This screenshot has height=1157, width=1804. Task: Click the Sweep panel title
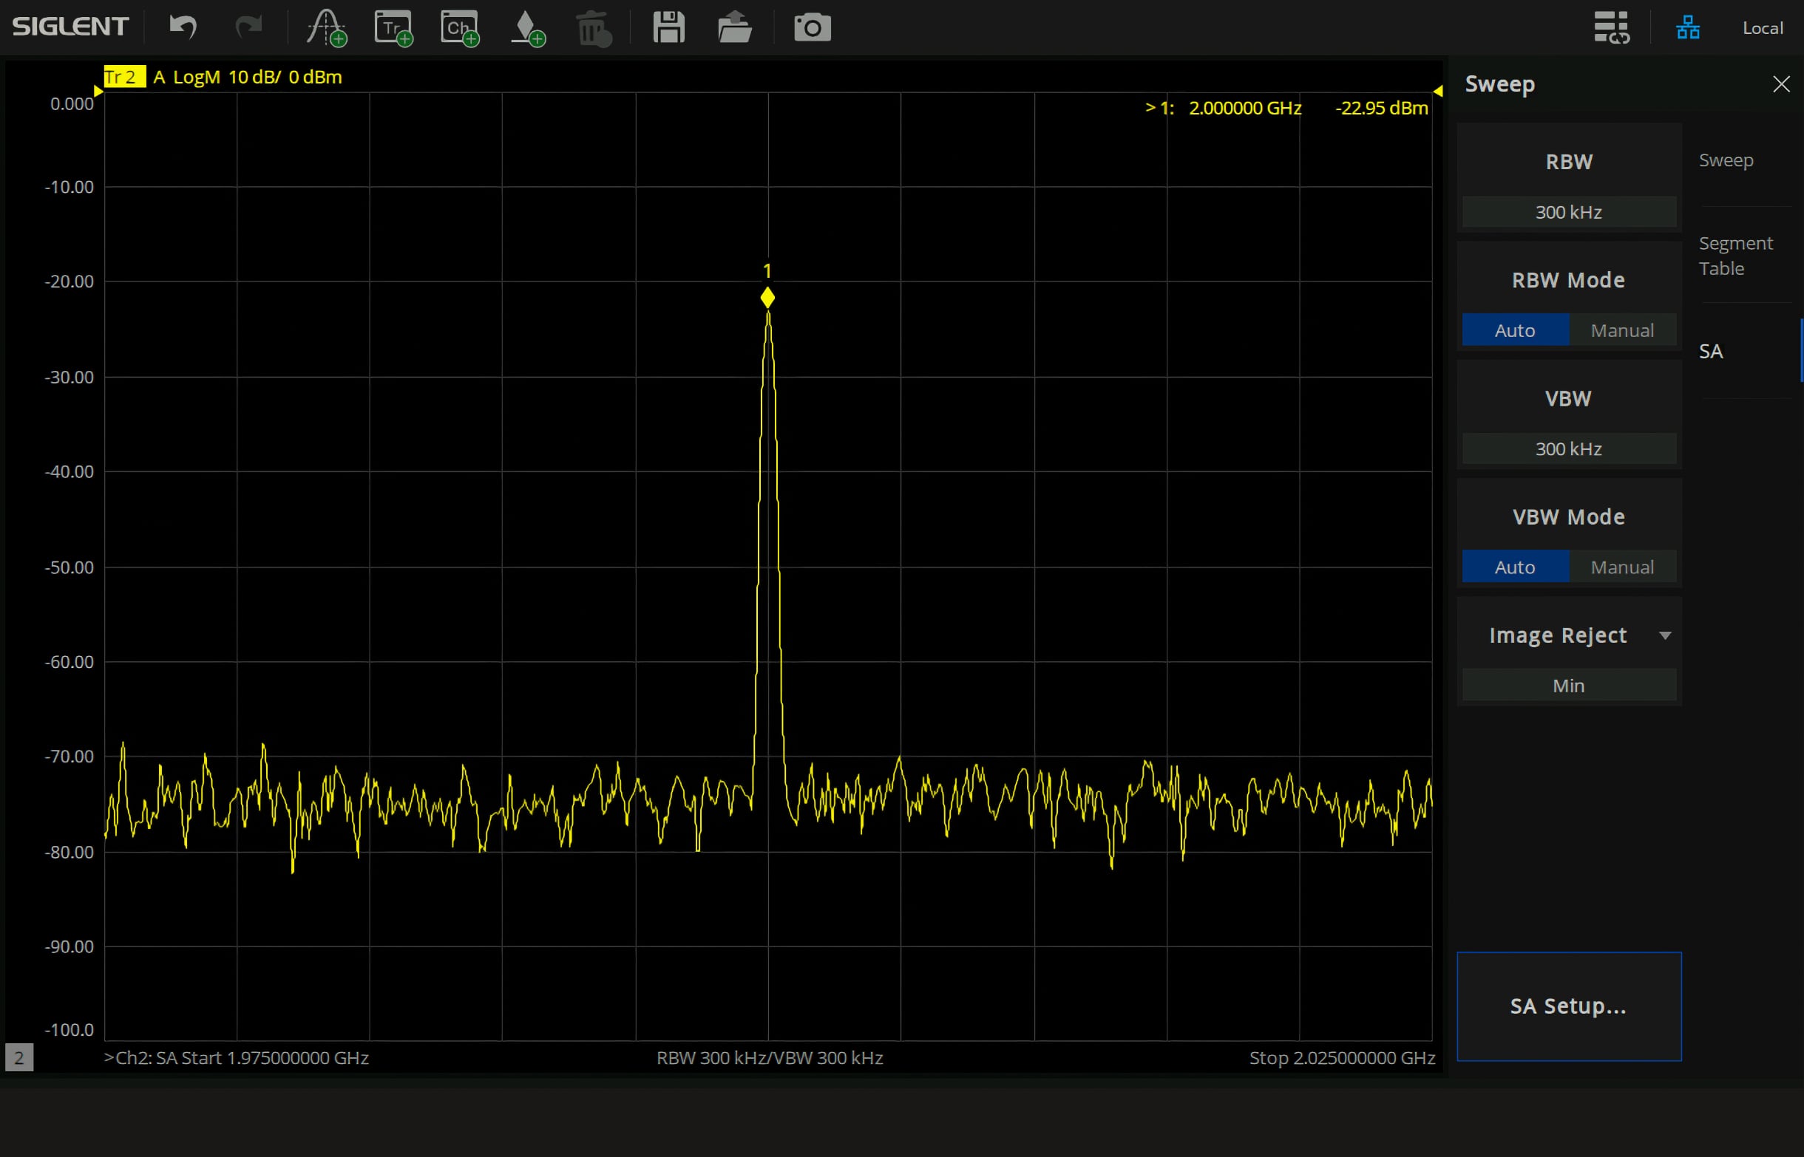pos(1499,83)
